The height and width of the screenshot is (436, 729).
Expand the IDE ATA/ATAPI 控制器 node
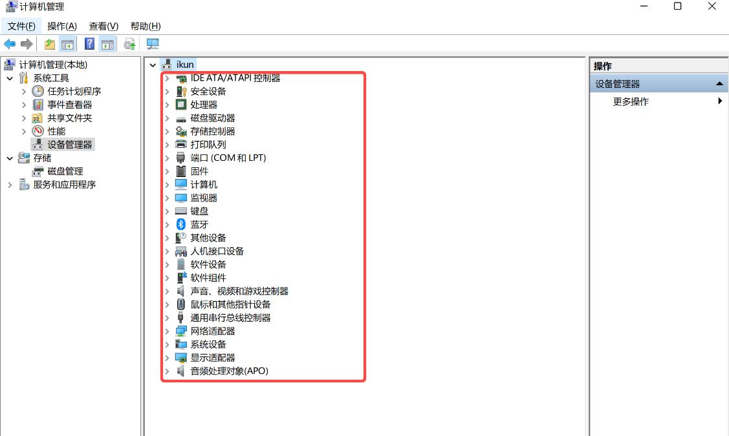coord(168,78)
